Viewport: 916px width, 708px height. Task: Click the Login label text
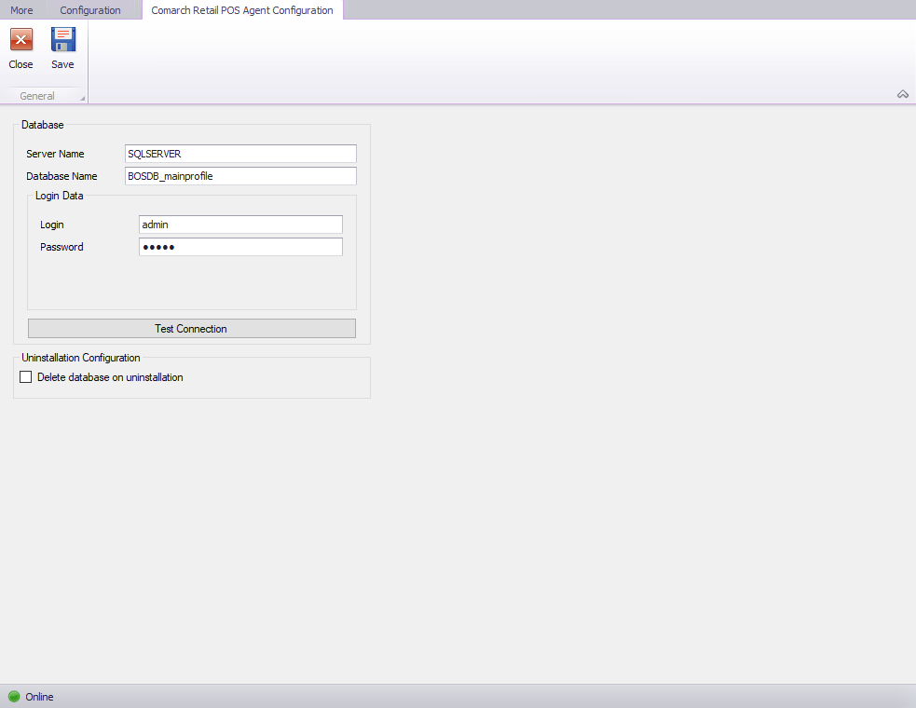coord(52,225)
